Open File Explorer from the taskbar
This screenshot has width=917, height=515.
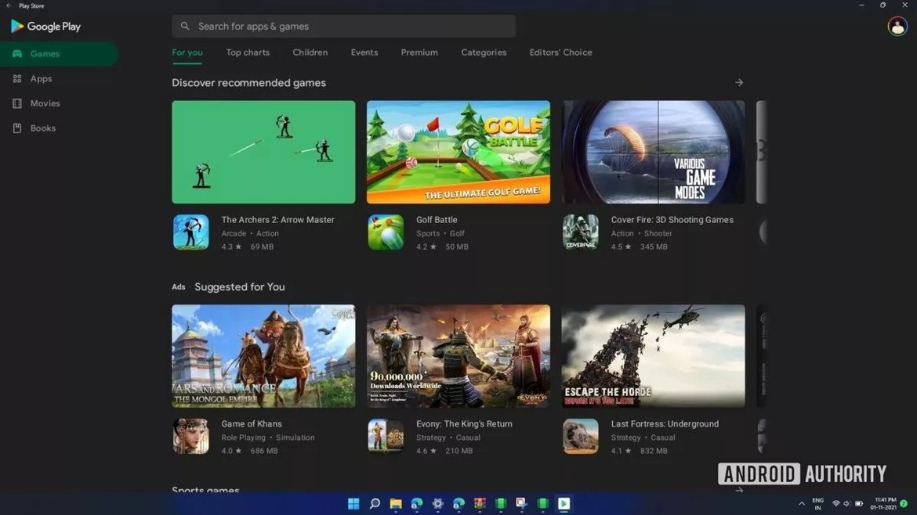pos(396,503)
